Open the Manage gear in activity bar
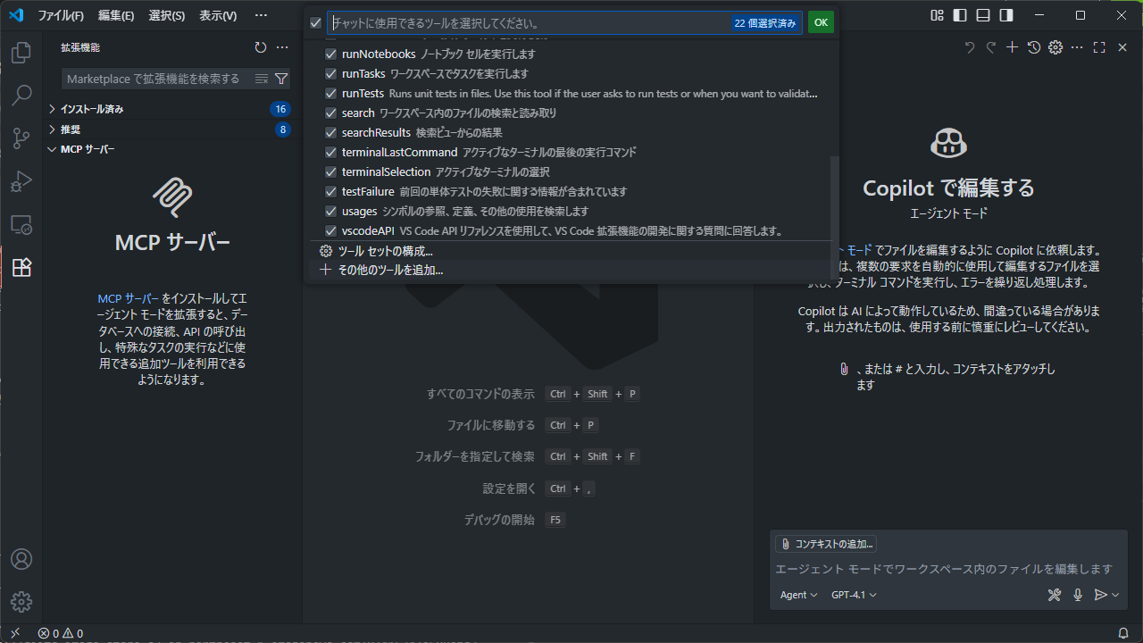The image size is (1143, 643). click(21, 602)
